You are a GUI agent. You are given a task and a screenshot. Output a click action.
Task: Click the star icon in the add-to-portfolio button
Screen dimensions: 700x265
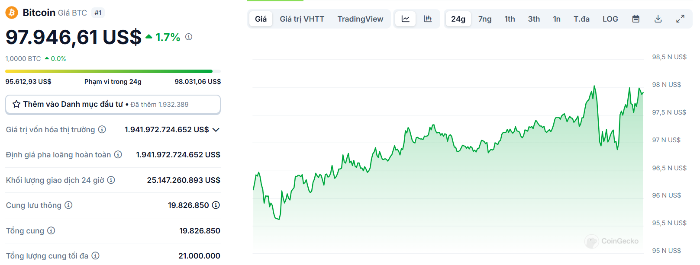16,104
